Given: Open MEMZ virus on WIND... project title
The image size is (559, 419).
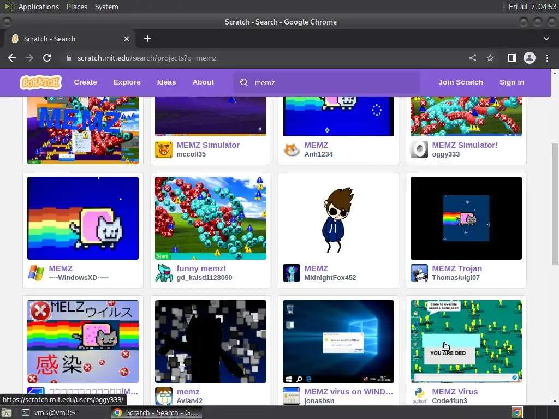Looking at the screenshot, I should tap(348, 392).
